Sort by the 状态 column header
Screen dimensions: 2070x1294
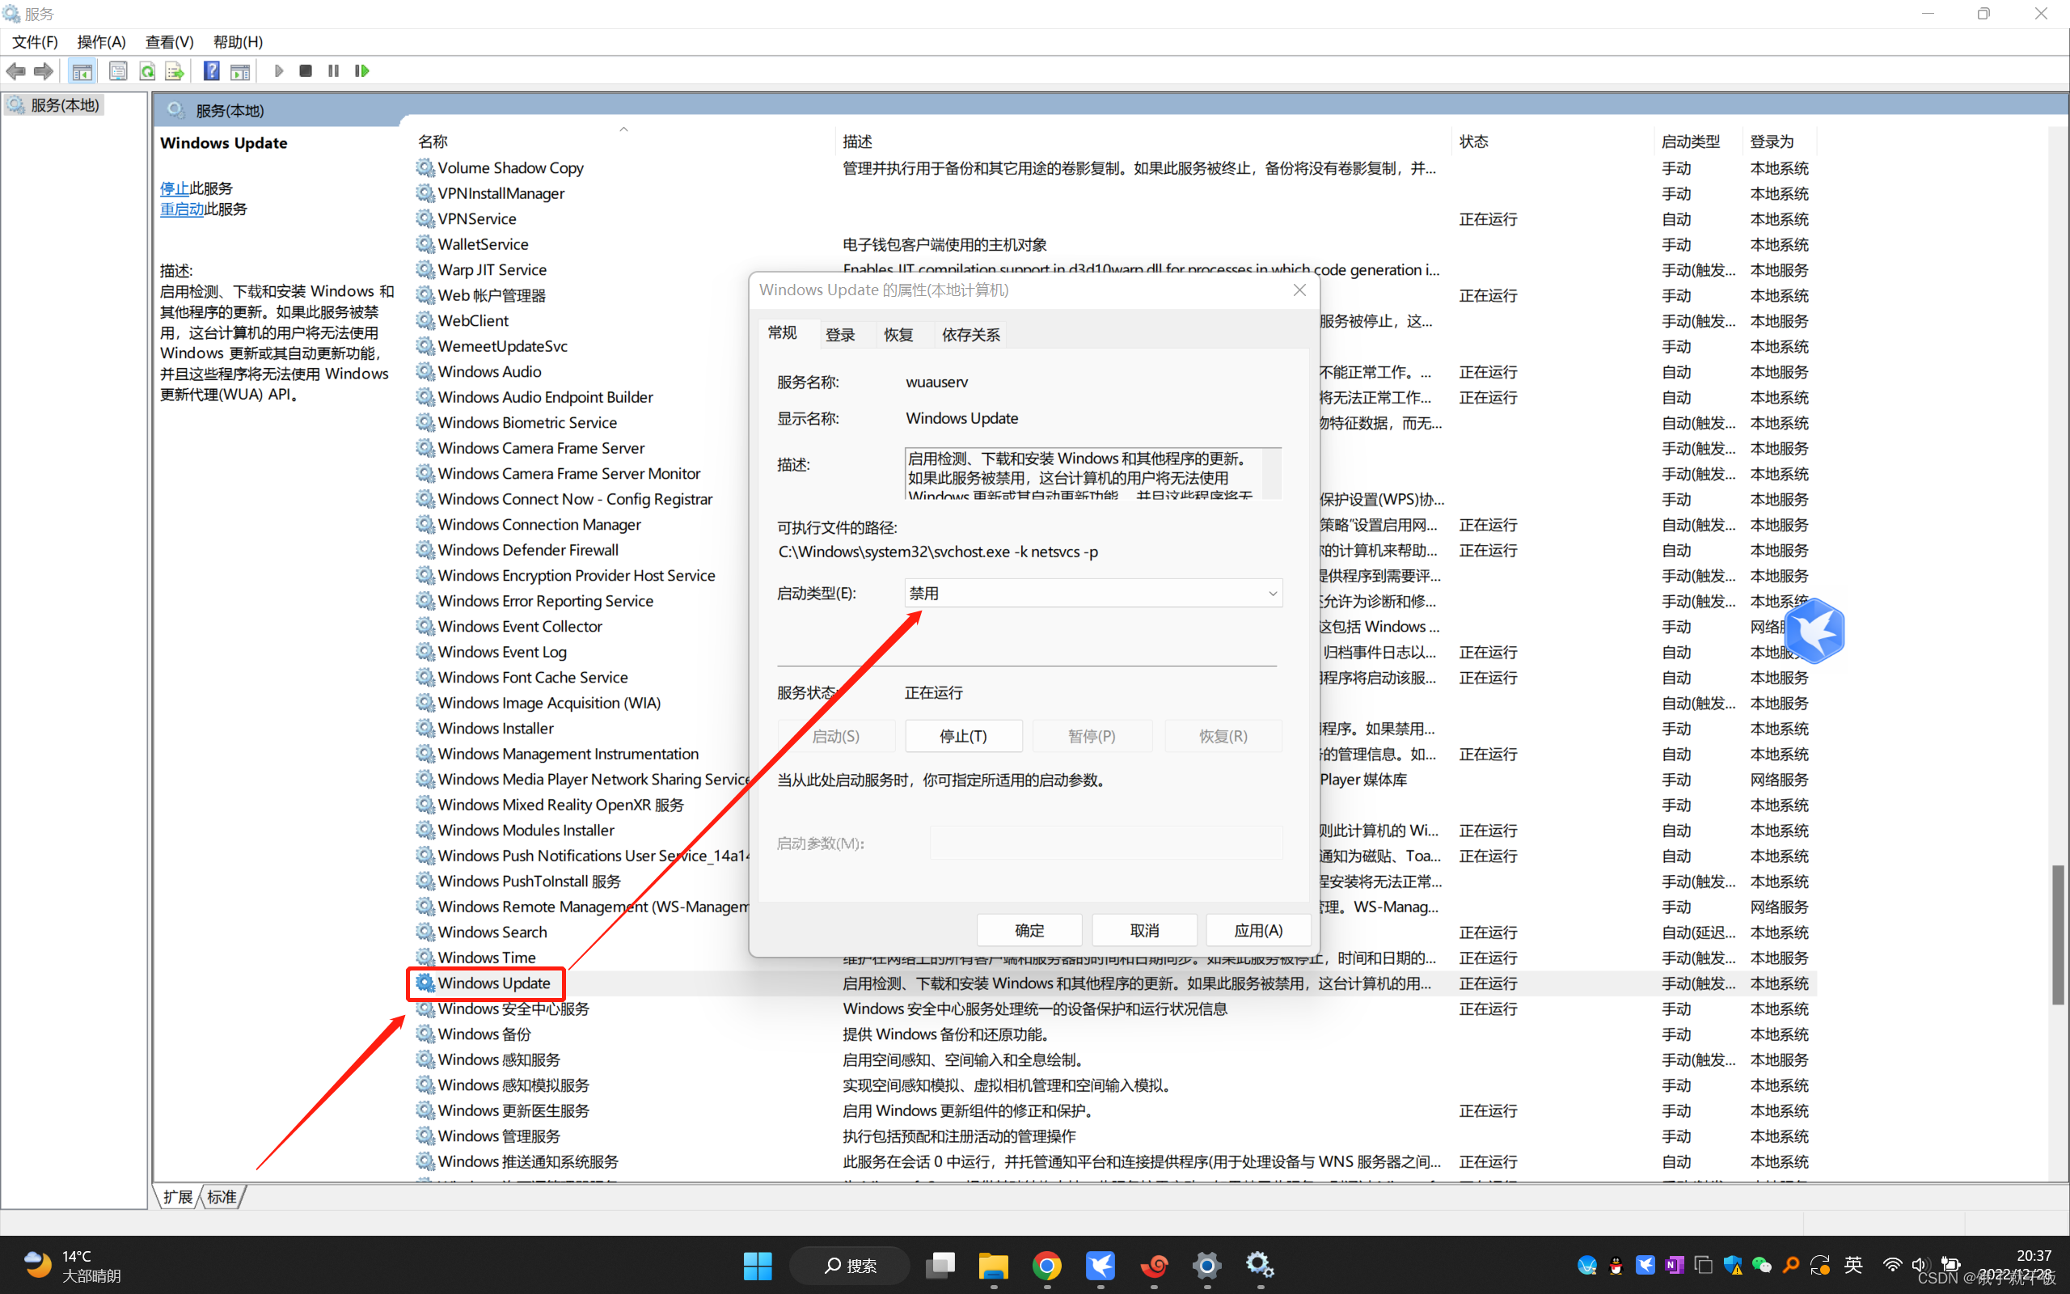coord(1473,142)
